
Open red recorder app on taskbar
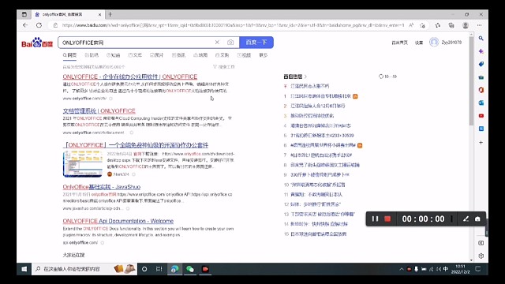tap(205, 269)
